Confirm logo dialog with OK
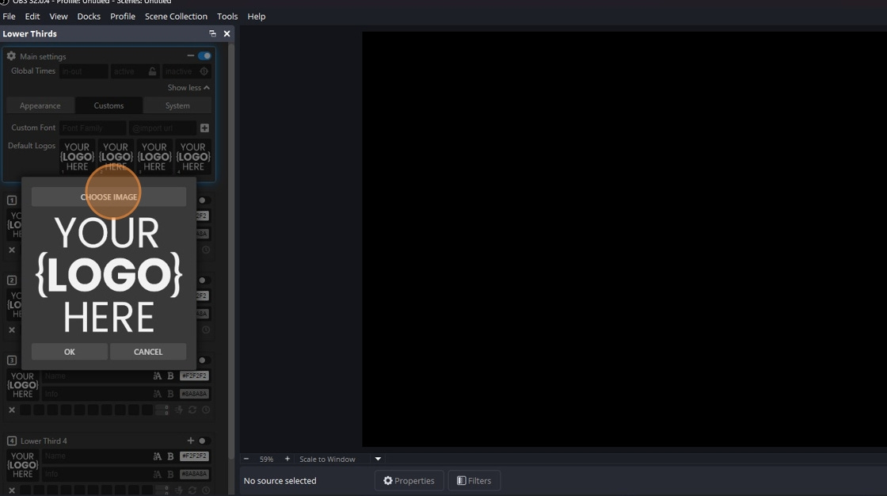887x496 pixels. tap(70, 352)
